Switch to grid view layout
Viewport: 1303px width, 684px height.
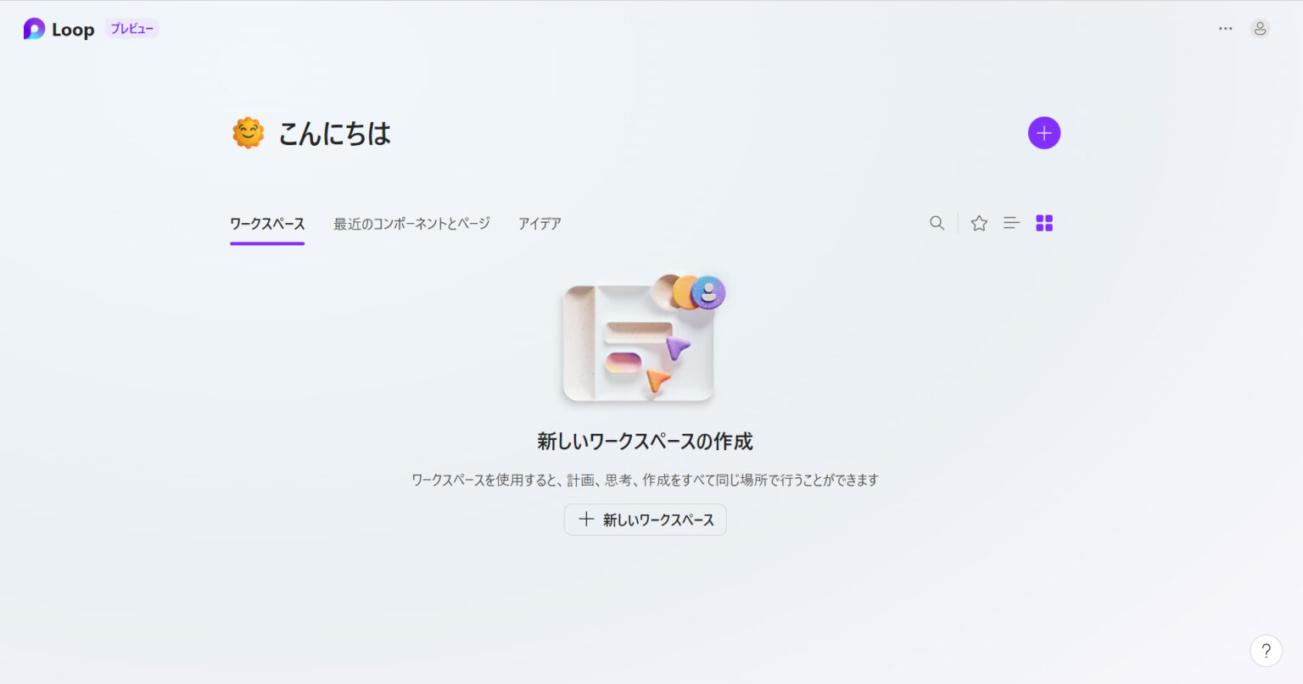[x=1044, y=222]
